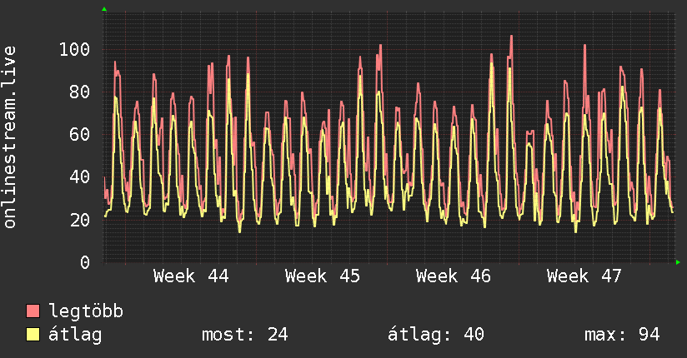Select the Week 44 axis label
This screenshot has height=358, width=687.
tap(191, 276)
